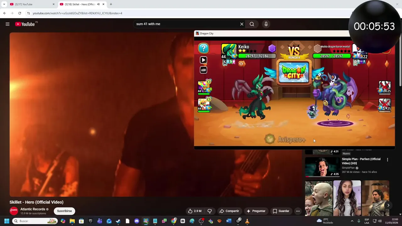Click the enemy's gray hexagon rank badge
This screenshot has width=402, height=226.
318,48
